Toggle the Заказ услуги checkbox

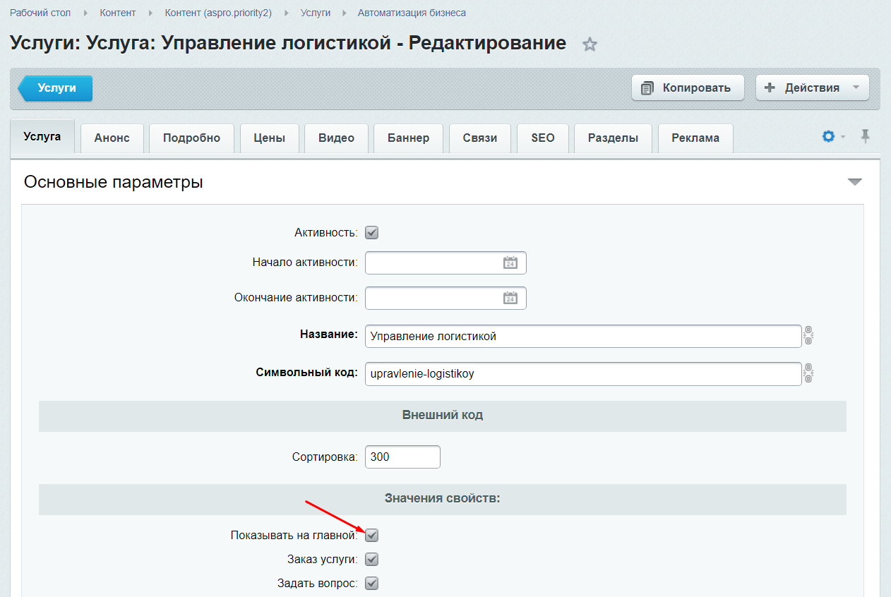372,560
